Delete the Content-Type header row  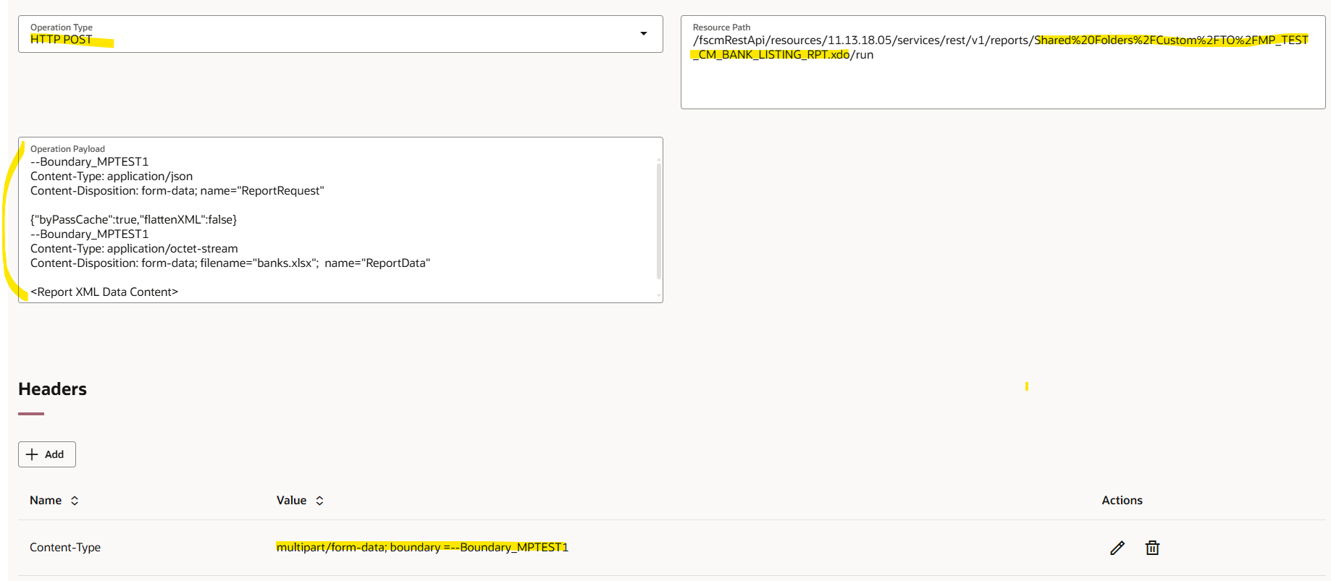[x=1152, y=548]
